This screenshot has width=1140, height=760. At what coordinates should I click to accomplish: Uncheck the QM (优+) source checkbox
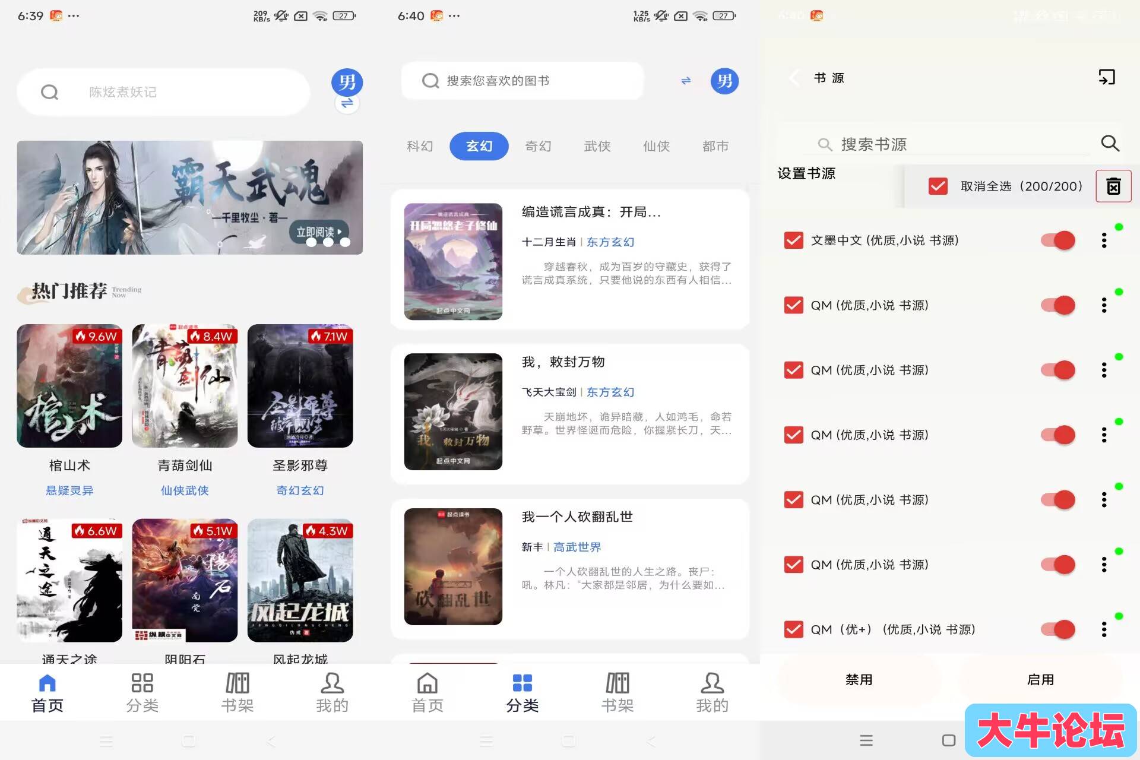point(794,629)
